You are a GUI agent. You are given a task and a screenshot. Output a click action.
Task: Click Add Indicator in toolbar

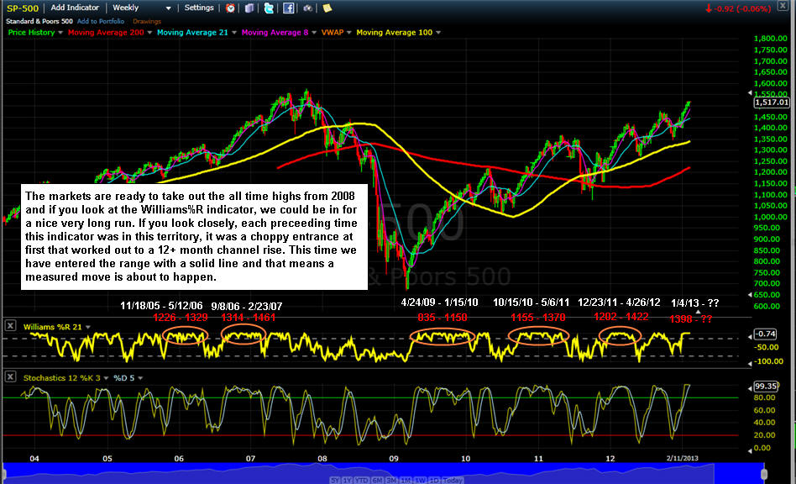[x=75, y=8]
